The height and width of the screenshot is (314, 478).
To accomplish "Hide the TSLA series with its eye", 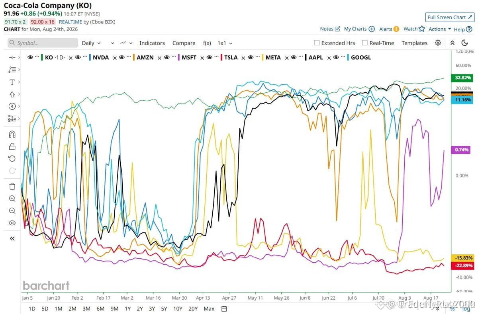I will (x=209, y=57).
